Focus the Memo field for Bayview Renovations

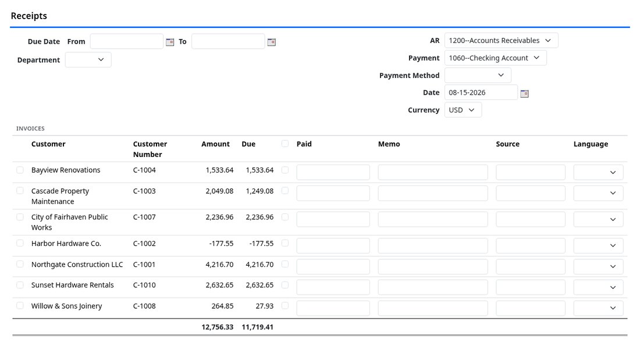coord(433,172)
